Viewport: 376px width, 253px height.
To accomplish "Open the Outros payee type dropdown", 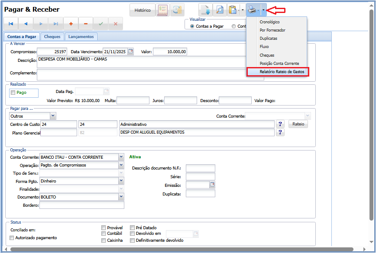I will 53,116.
